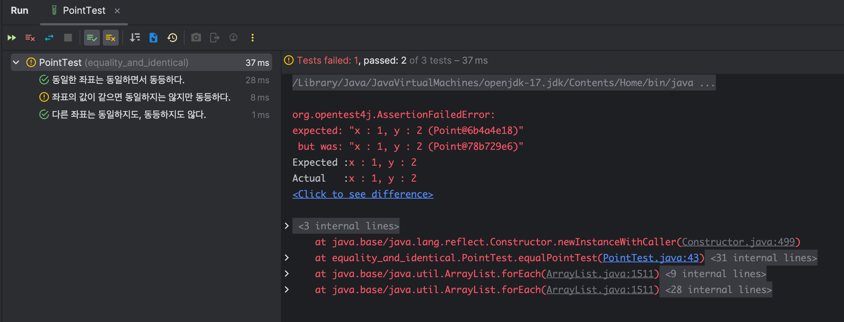Viewport: 844px width, 322px height.
Task: Click the export results exit icon
Action: pyautogui.click(x=215, y=38)
